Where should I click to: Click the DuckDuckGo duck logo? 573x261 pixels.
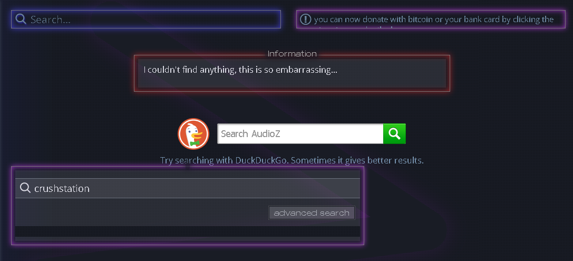[193, 134]
